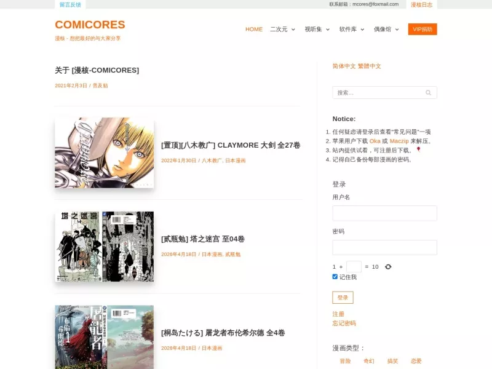The image size is (492, 369).
Task: Click the 塔之迷宫 cover thumbnail
Action: pos(104,247)
